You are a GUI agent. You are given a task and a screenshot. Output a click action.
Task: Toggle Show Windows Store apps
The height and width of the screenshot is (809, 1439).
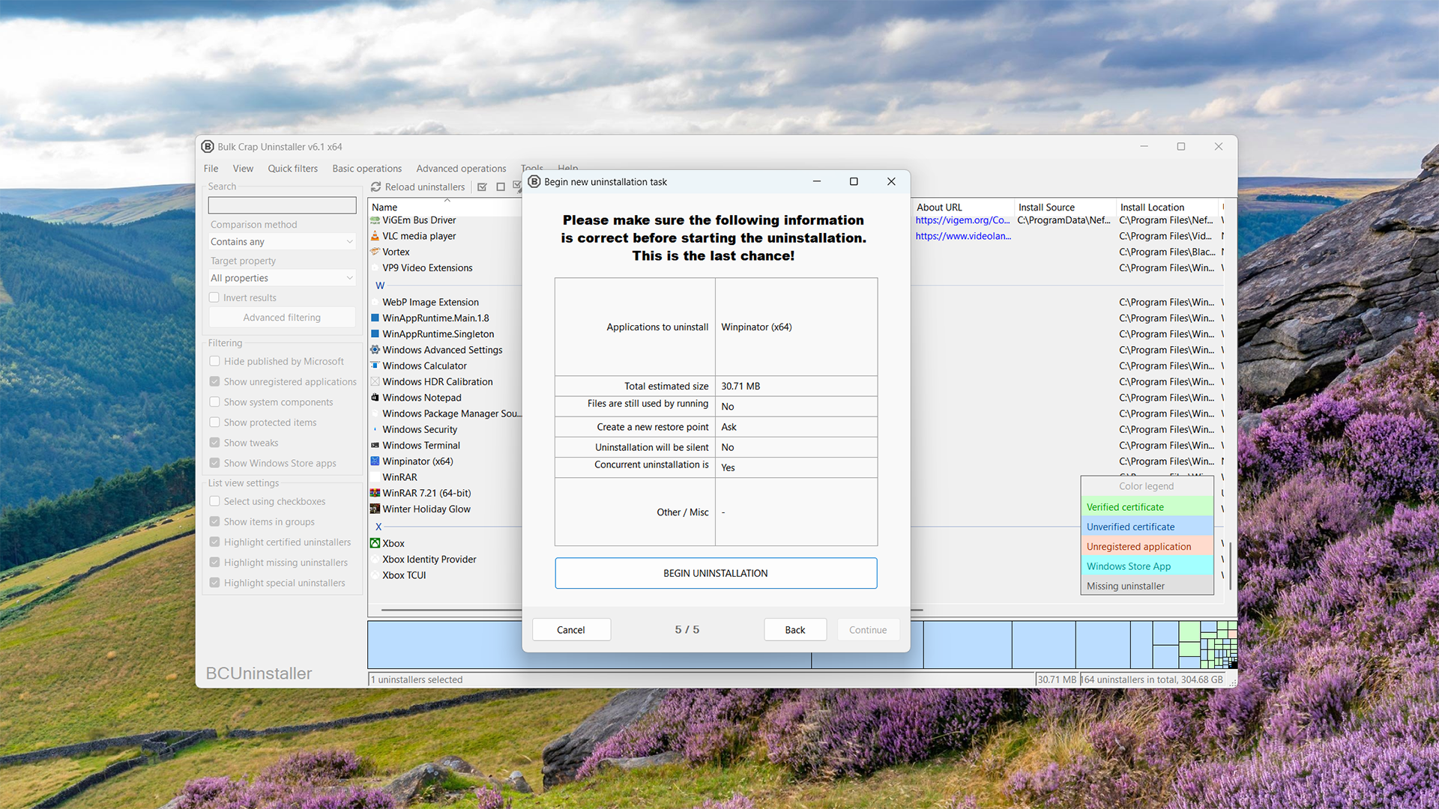point(214,463)
